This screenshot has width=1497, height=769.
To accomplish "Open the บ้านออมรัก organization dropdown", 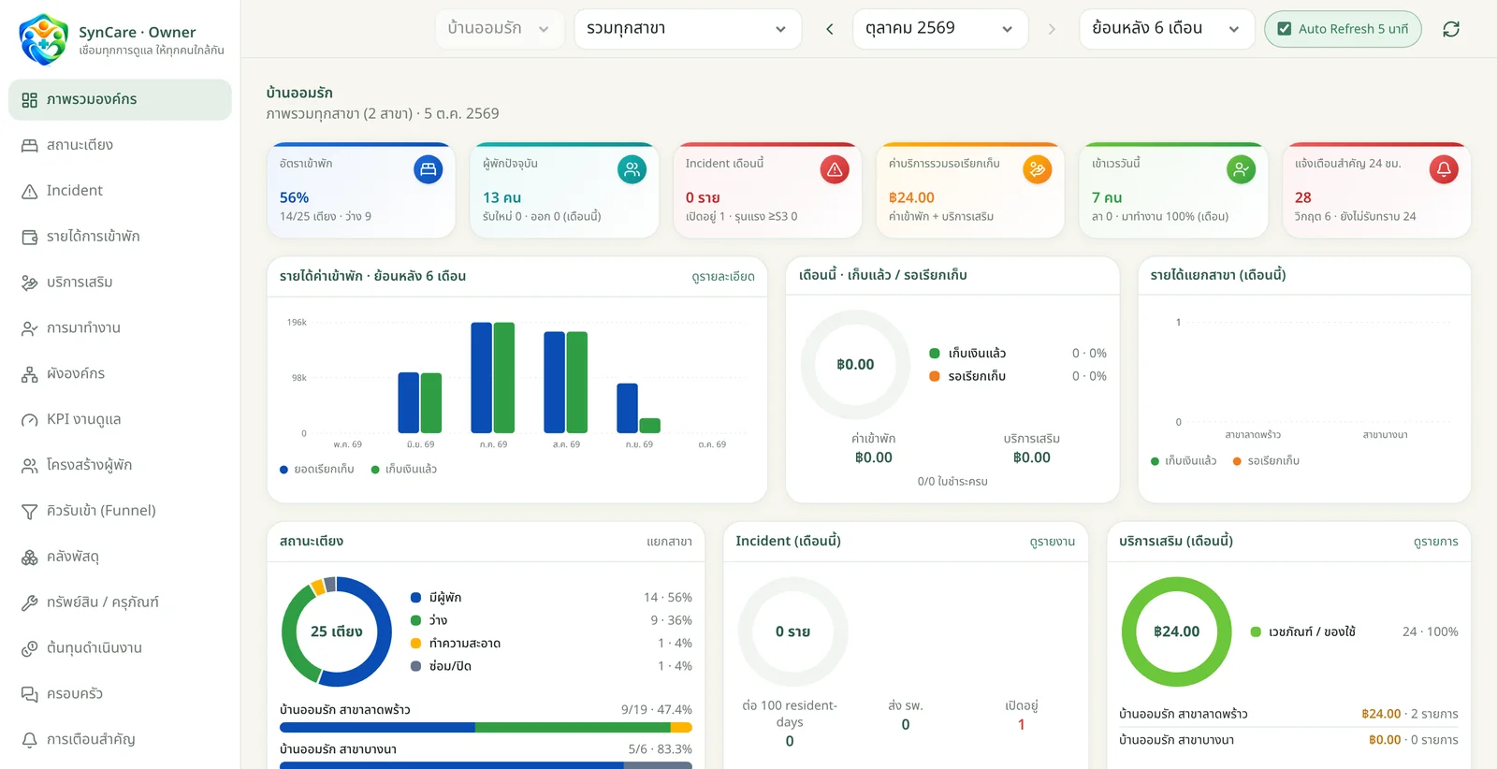I will 499,29.
